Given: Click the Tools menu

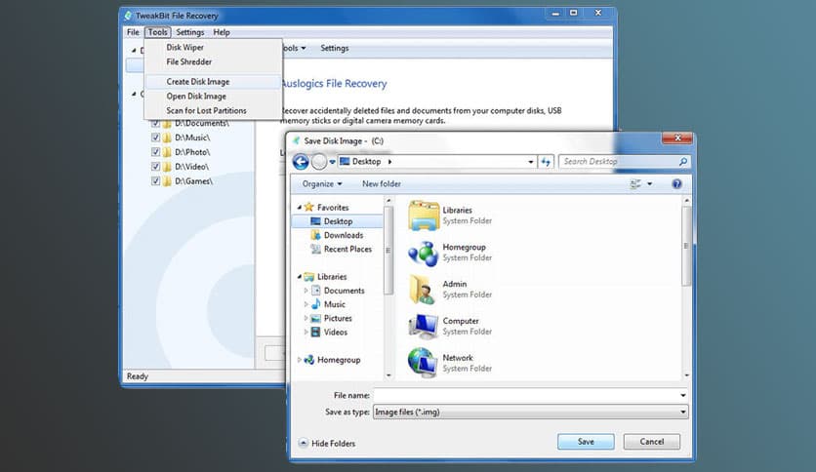Looking at the screenshot, I should [158, 32].
